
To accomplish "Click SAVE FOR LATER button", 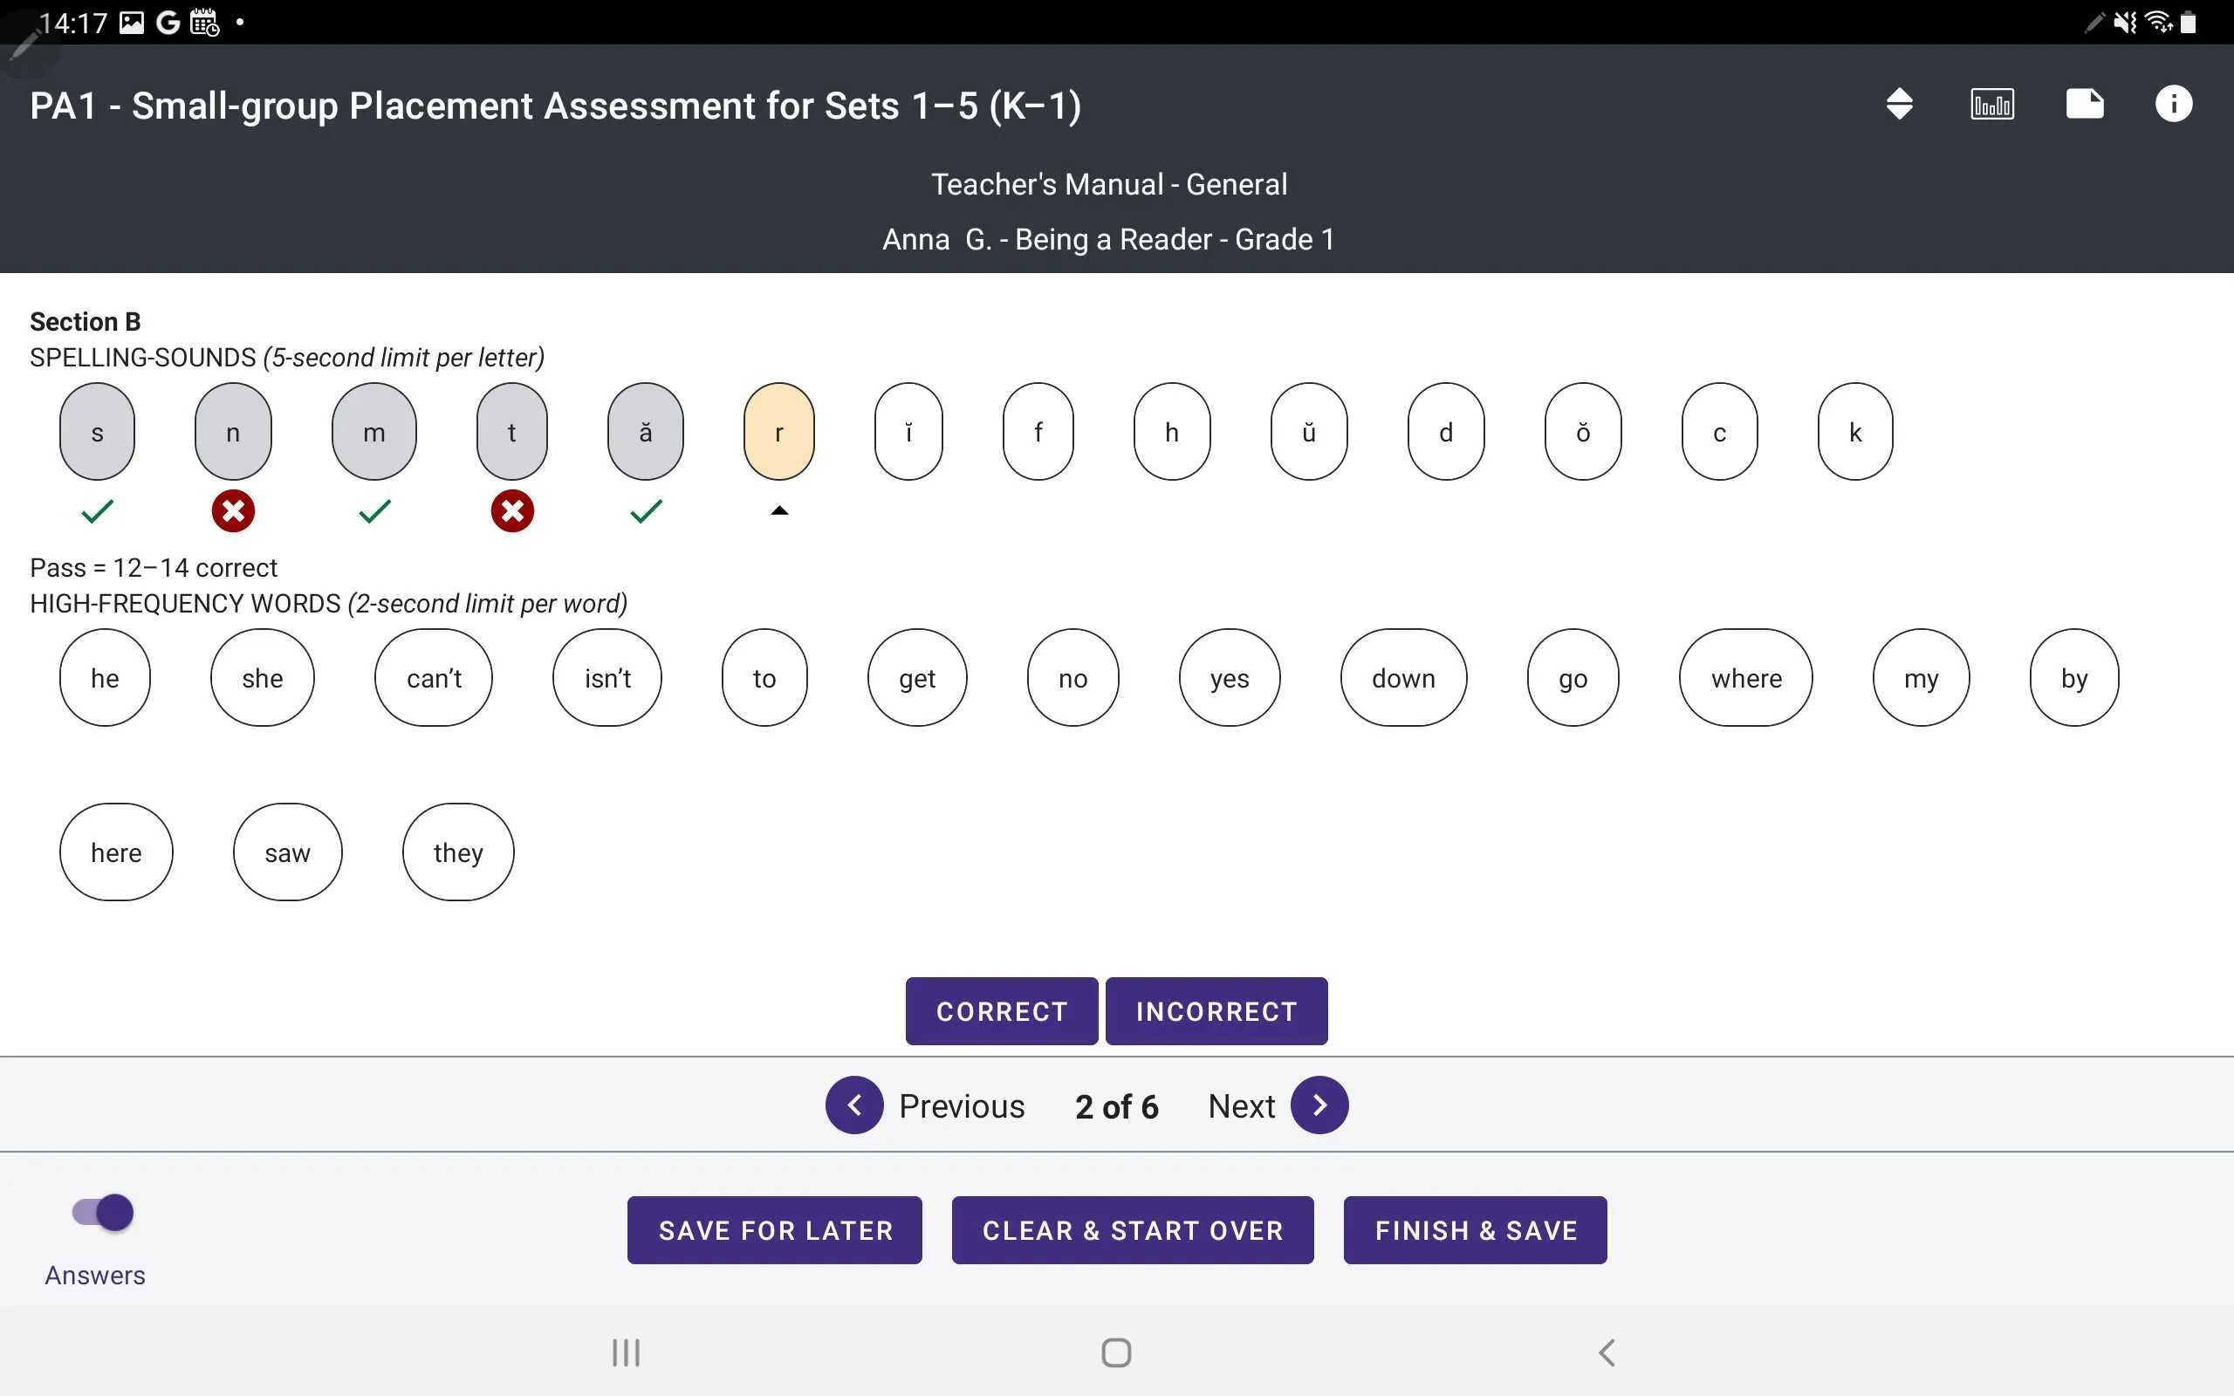I will click(775, 1228).
